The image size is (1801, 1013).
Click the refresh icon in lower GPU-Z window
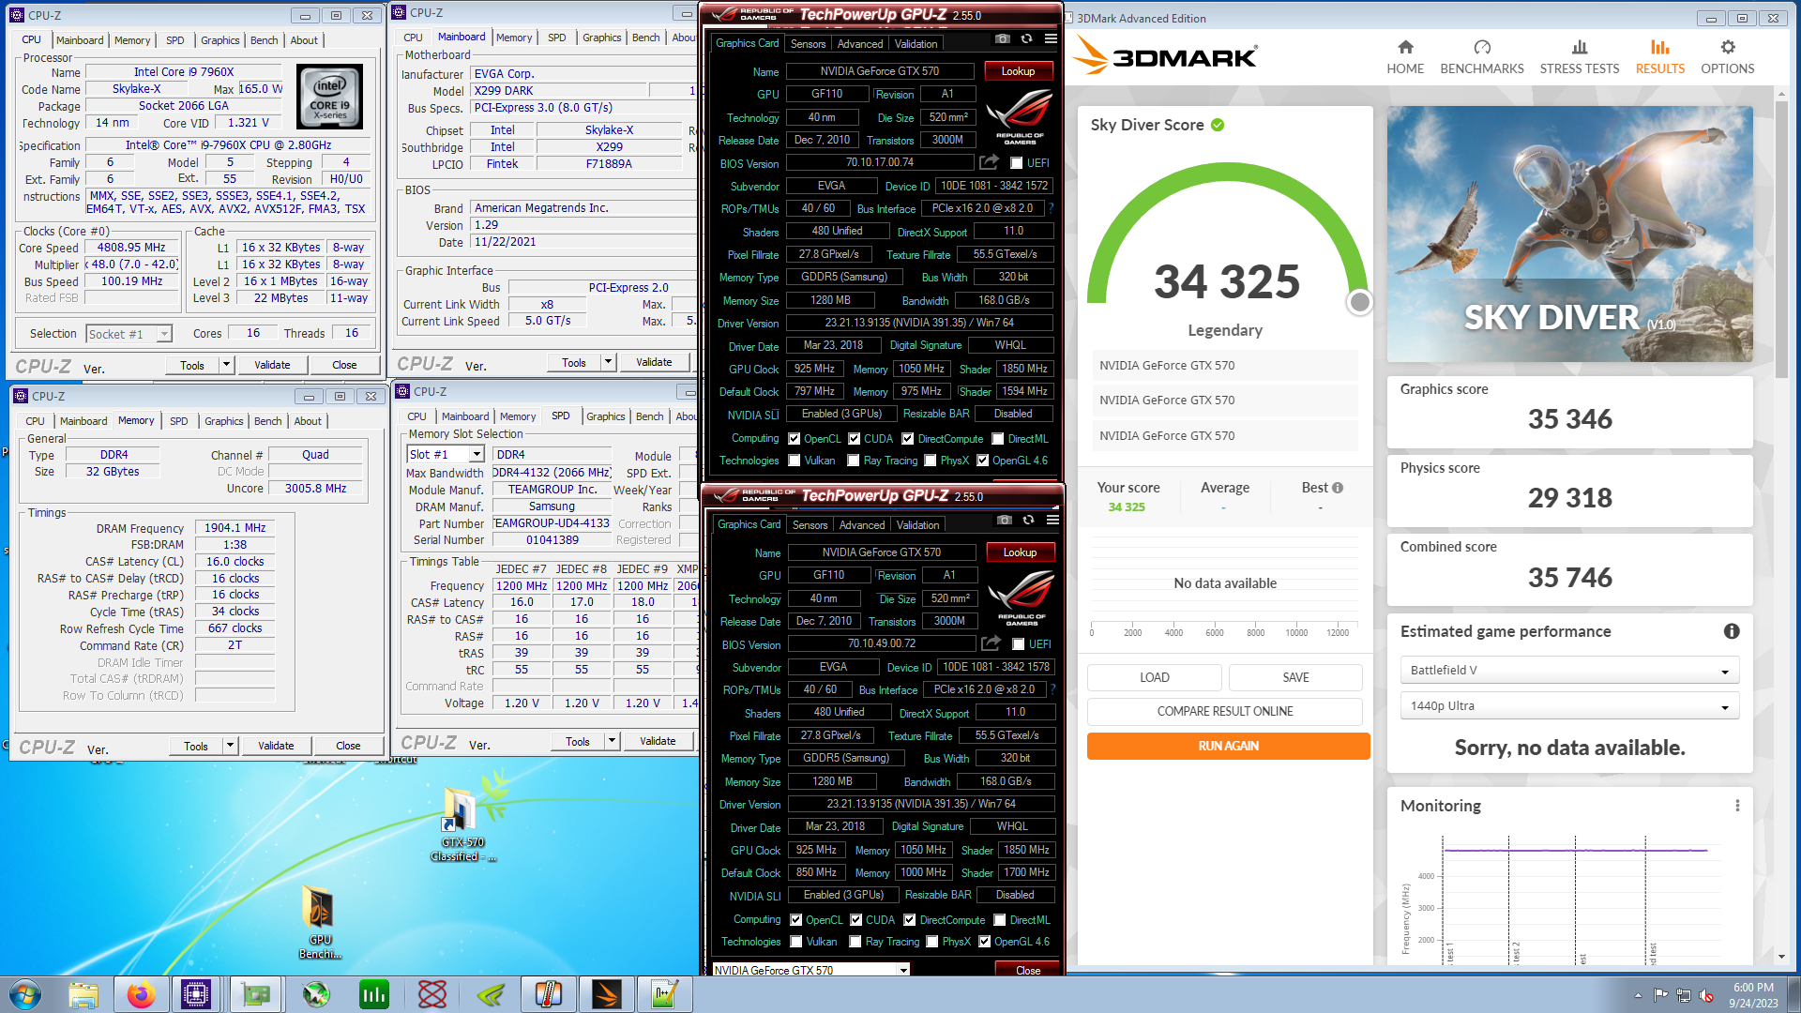(1028, 521)
